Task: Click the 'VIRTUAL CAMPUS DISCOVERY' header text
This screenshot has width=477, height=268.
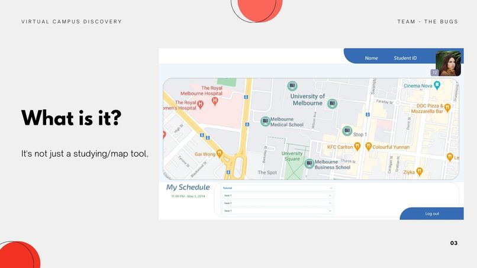Action: 72,22
